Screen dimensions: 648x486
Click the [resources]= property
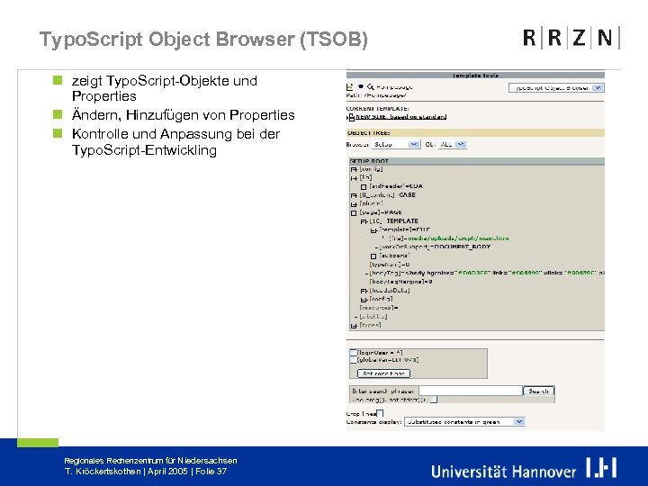[379, 309]
